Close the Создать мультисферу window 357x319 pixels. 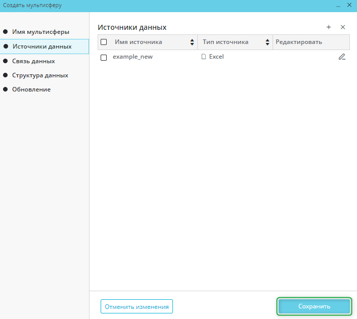(x=349, y=5)
